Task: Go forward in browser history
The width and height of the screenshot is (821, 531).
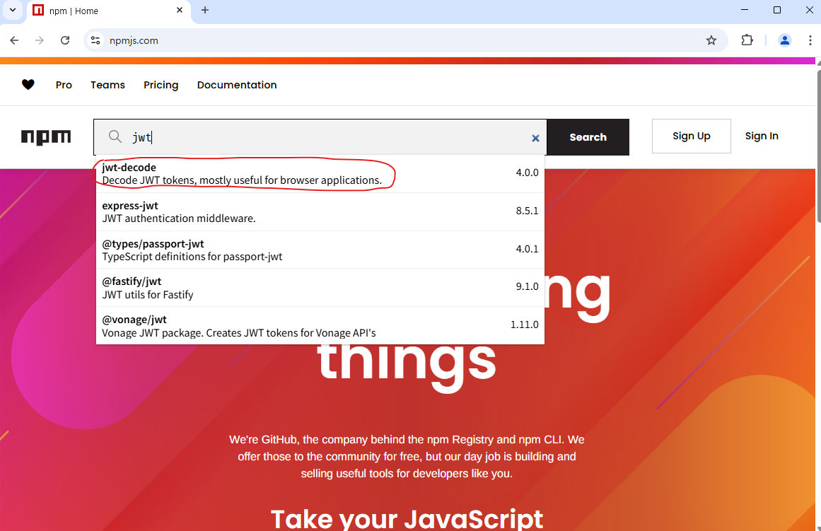Action: [40, 40]
